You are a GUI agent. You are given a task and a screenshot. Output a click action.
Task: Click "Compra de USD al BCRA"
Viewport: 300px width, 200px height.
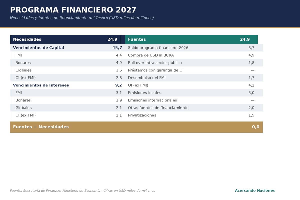tap(151, 55)
